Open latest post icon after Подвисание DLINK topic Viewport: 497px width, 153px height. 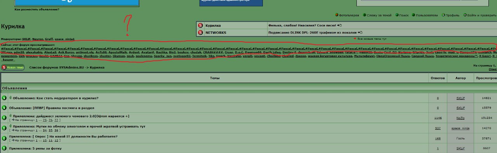click(x=360, y=33)
